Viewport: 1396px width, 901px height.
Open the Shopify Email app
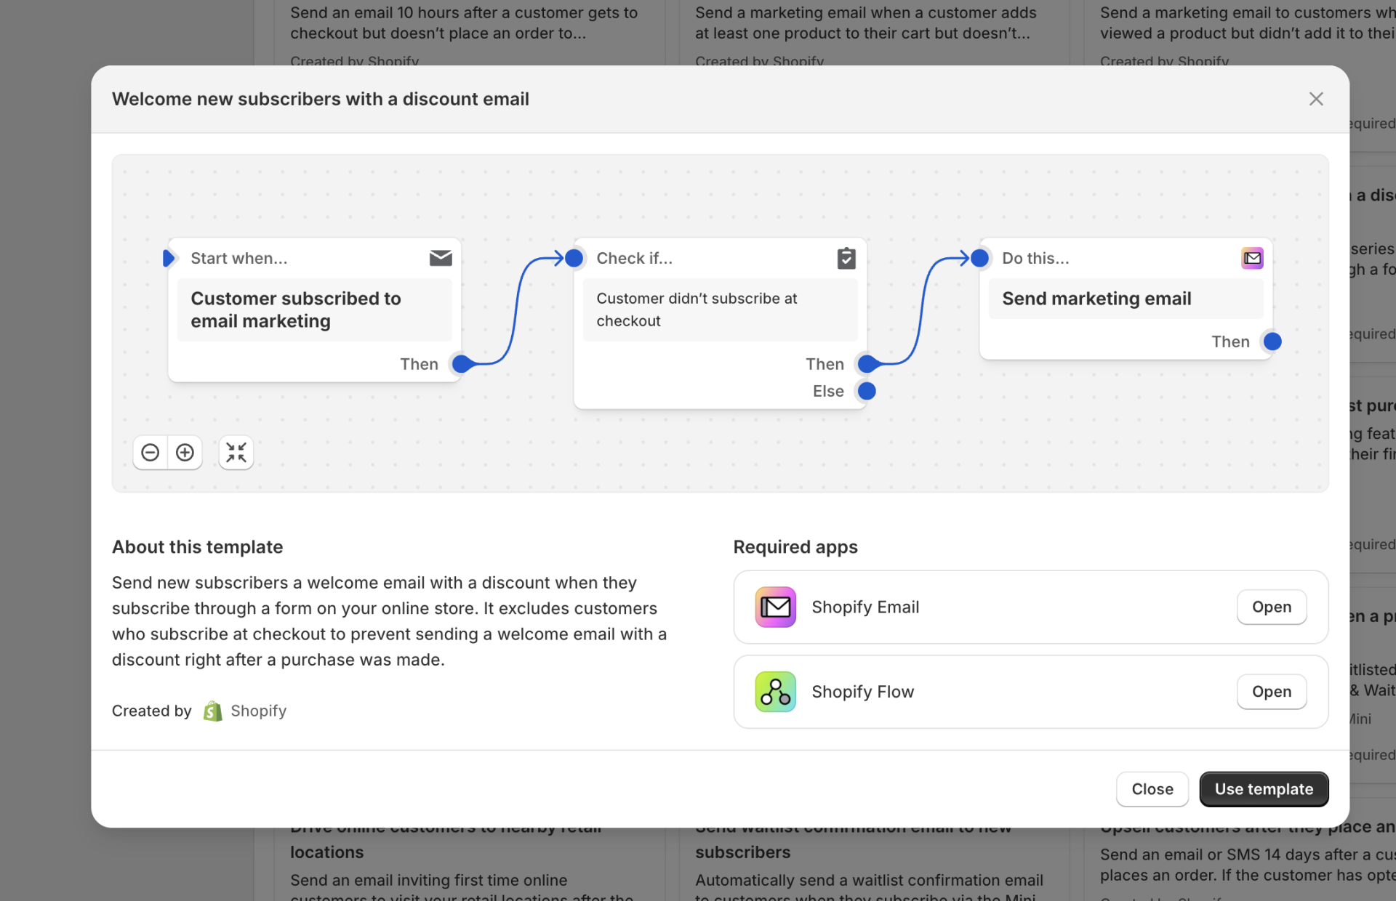[x=1271, y=607]
